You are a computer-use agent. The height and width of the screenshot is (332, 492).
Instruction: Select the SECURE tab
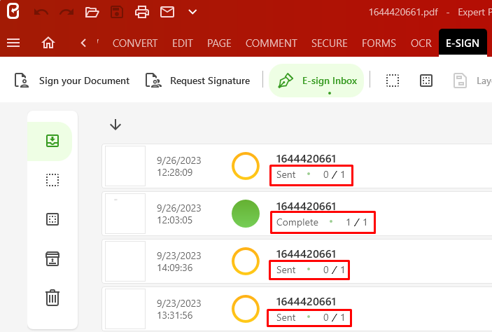coord(329,43)
